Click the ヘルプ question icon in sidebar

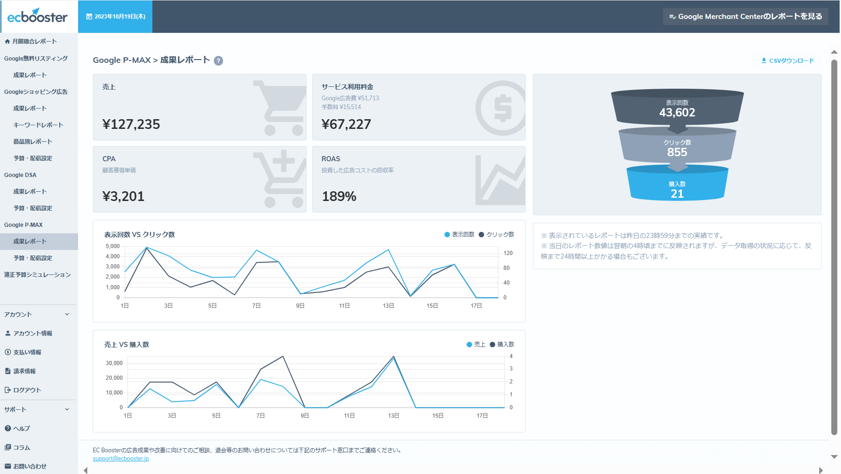(x=8, y=428)
